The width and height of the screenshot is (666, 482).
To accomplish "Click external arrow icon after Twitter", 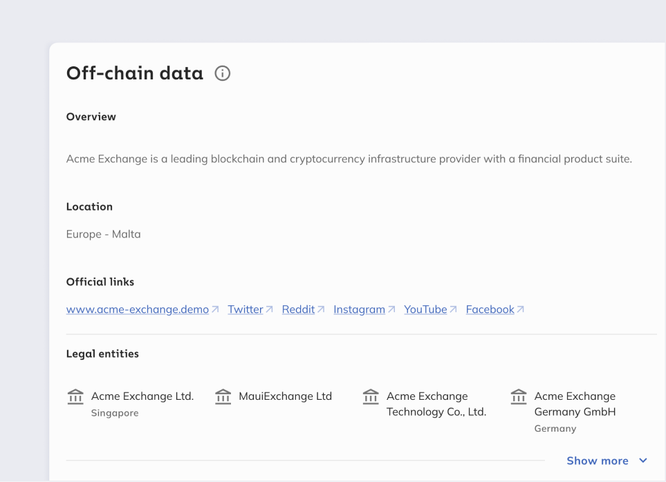I will coord(269,310).
